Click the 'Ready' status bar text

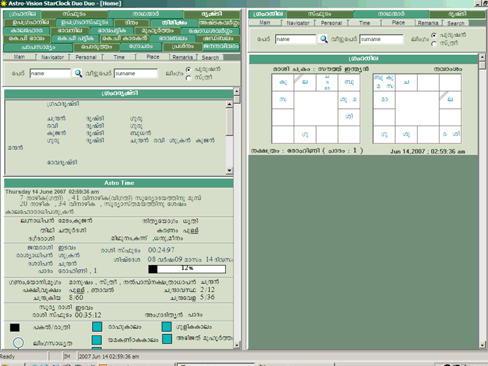coord(8,356)
